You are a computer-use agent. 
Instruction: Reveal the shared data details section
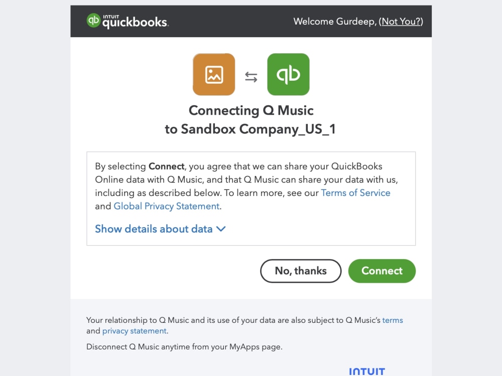[x=153, y=229]
